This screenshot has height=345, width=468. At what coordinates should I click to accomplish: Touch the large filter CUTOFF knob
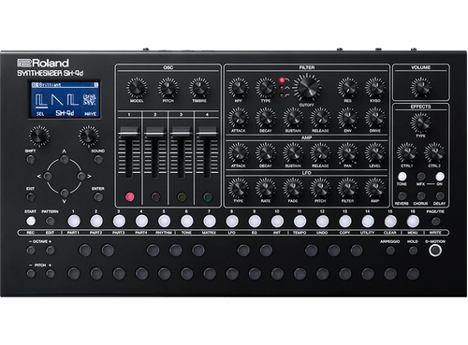click(307, 88)
